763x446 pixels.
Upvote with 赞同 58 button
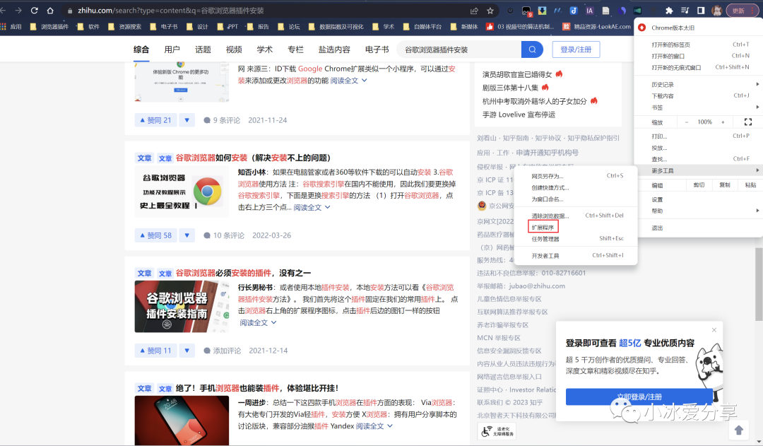click(155, 235)
